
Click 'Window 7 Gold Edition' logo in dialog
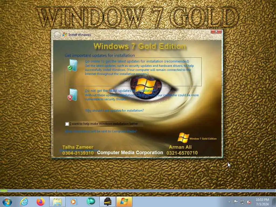point(197,138)
